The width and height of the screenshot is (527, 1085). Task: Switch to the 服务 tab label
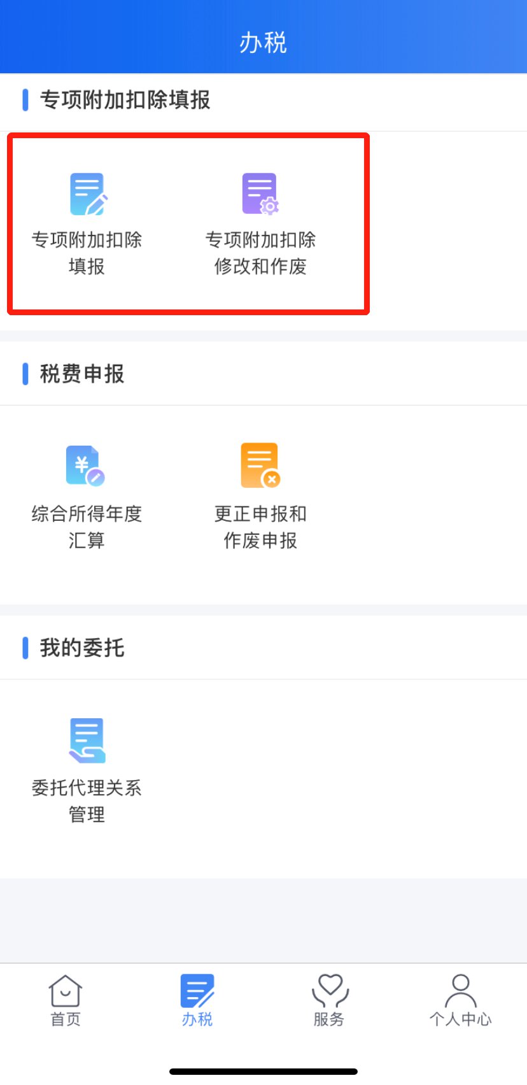pyautogui.click(x=329, y=1019)
